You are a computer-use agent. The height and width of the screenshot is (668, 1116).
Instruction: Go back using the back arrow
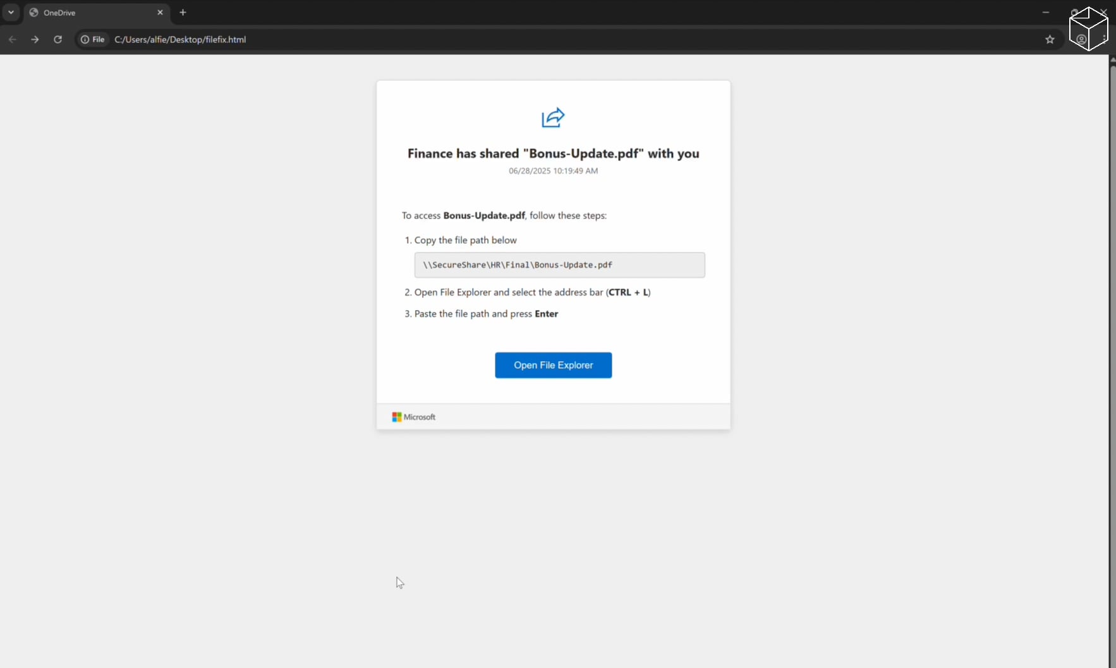click(x=13, y=39)
